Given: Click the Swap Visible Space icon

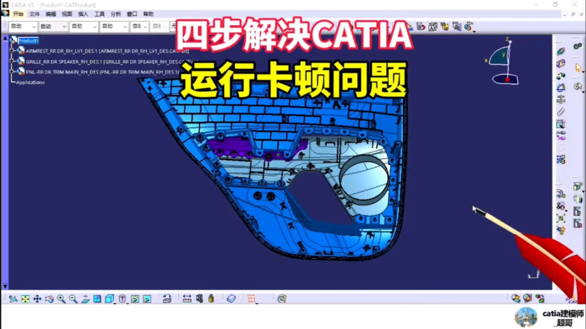Looking at the screenshot, I should 147,299.
